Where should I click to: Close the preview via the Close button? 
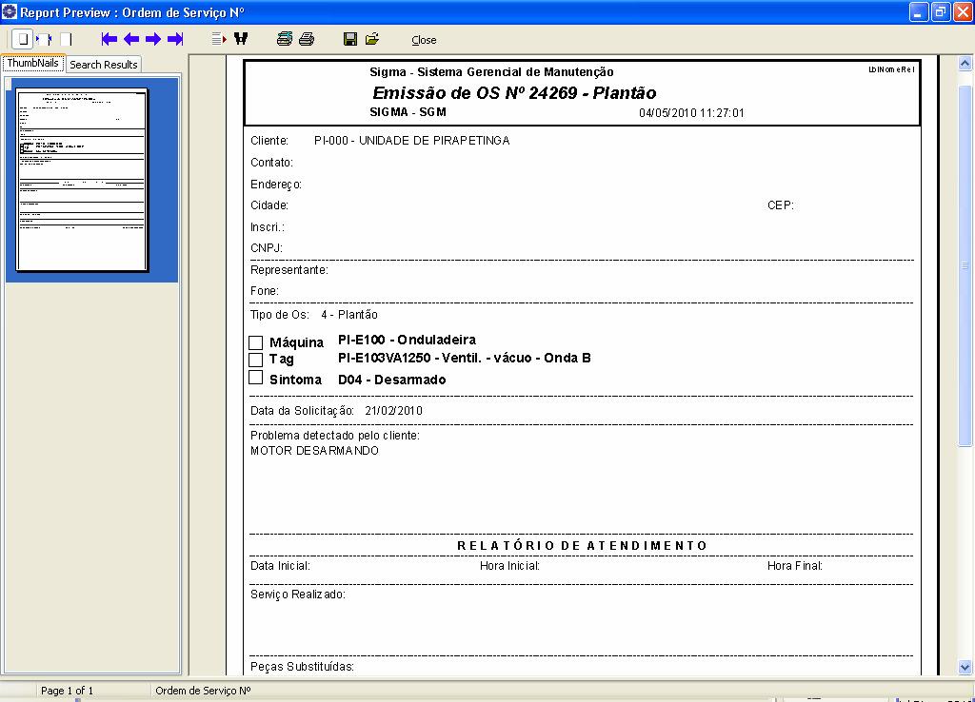click(424, 40)
